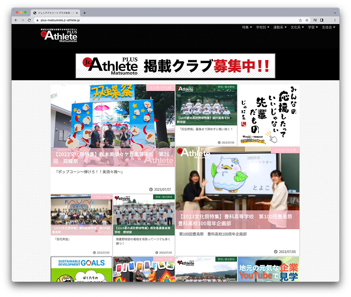The image size is (351, 297).
Task: Expand the 学校別 dropdown menu
Action: tap(262, 27)
